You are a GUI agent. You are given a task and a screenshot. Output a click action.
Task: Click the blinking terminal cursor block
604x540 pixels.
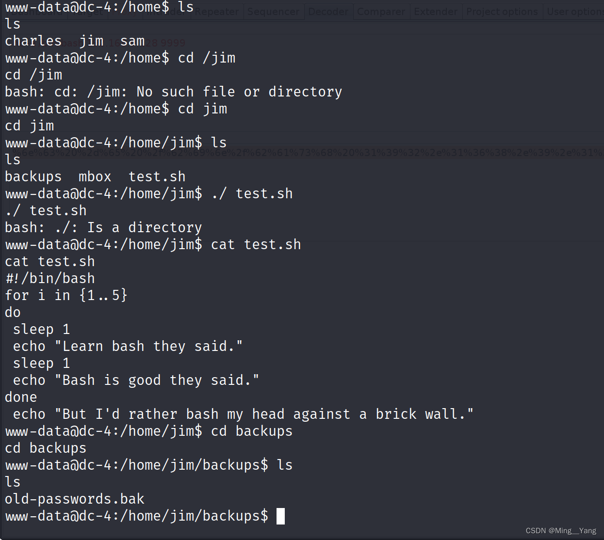point(280,516)
